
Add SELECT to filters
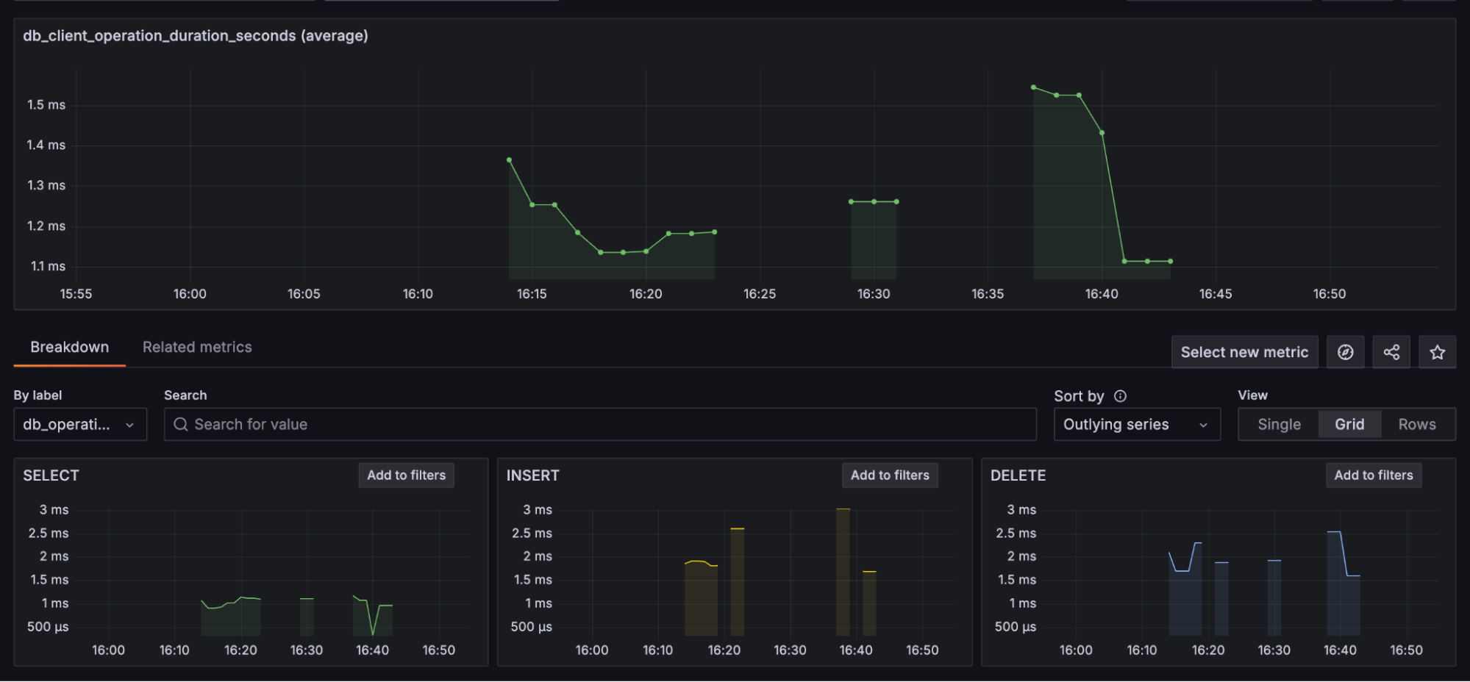(406, 475)
